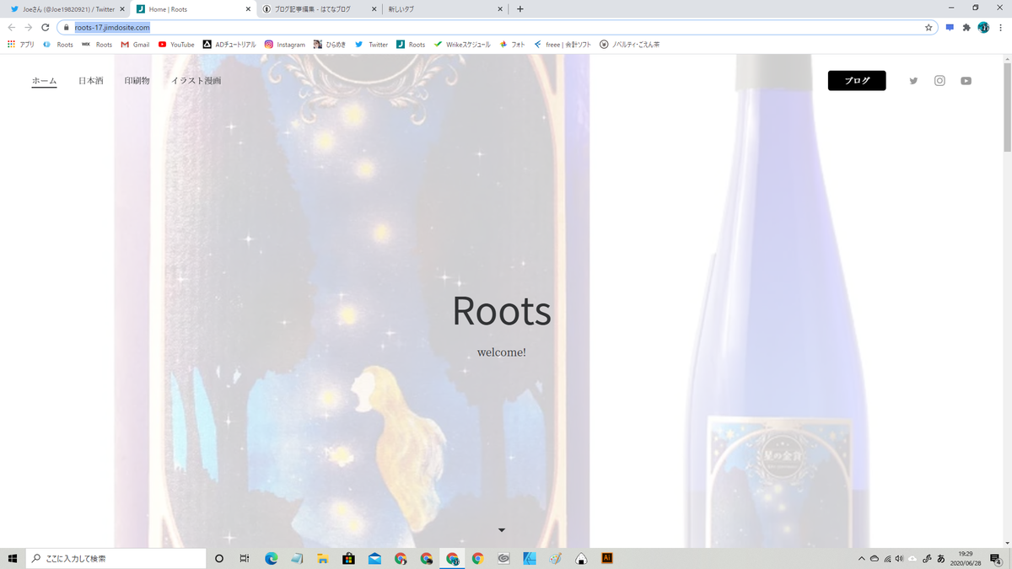This screenshot has height=569, width=1012.
Task: Reload the page with refresh icon
Action: coord(46,27)
